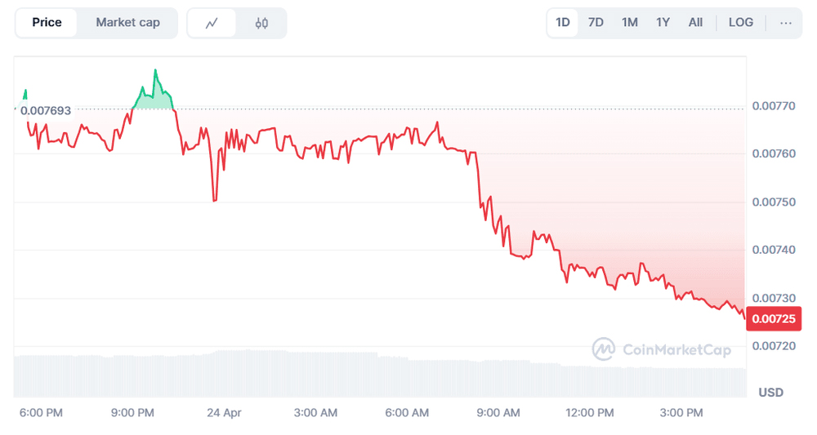The height and width of the screenshot is (435, 817).
Task: Switch to Market cap tab
Action: click(127, 23)
